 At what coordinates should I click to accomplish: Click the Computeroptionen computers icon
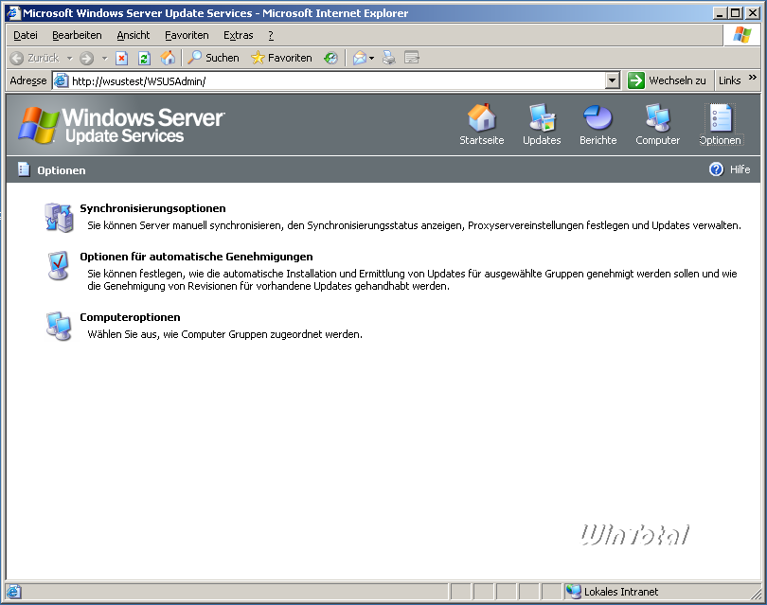[x=60, y=326]
